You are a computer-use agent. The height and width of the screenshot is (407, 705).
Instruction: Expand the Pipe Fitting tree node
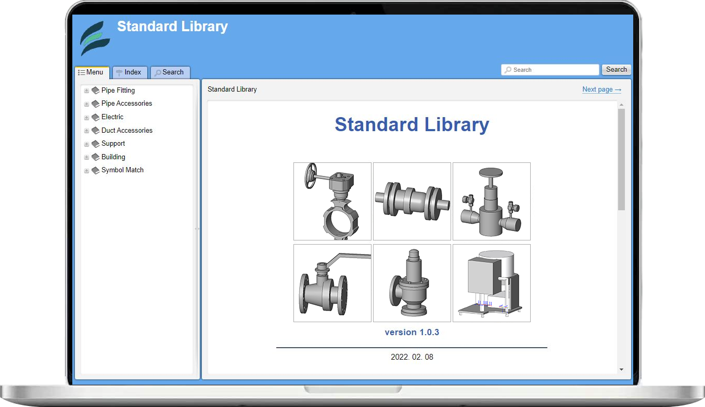pyautogui.click(x=86, y=91)
